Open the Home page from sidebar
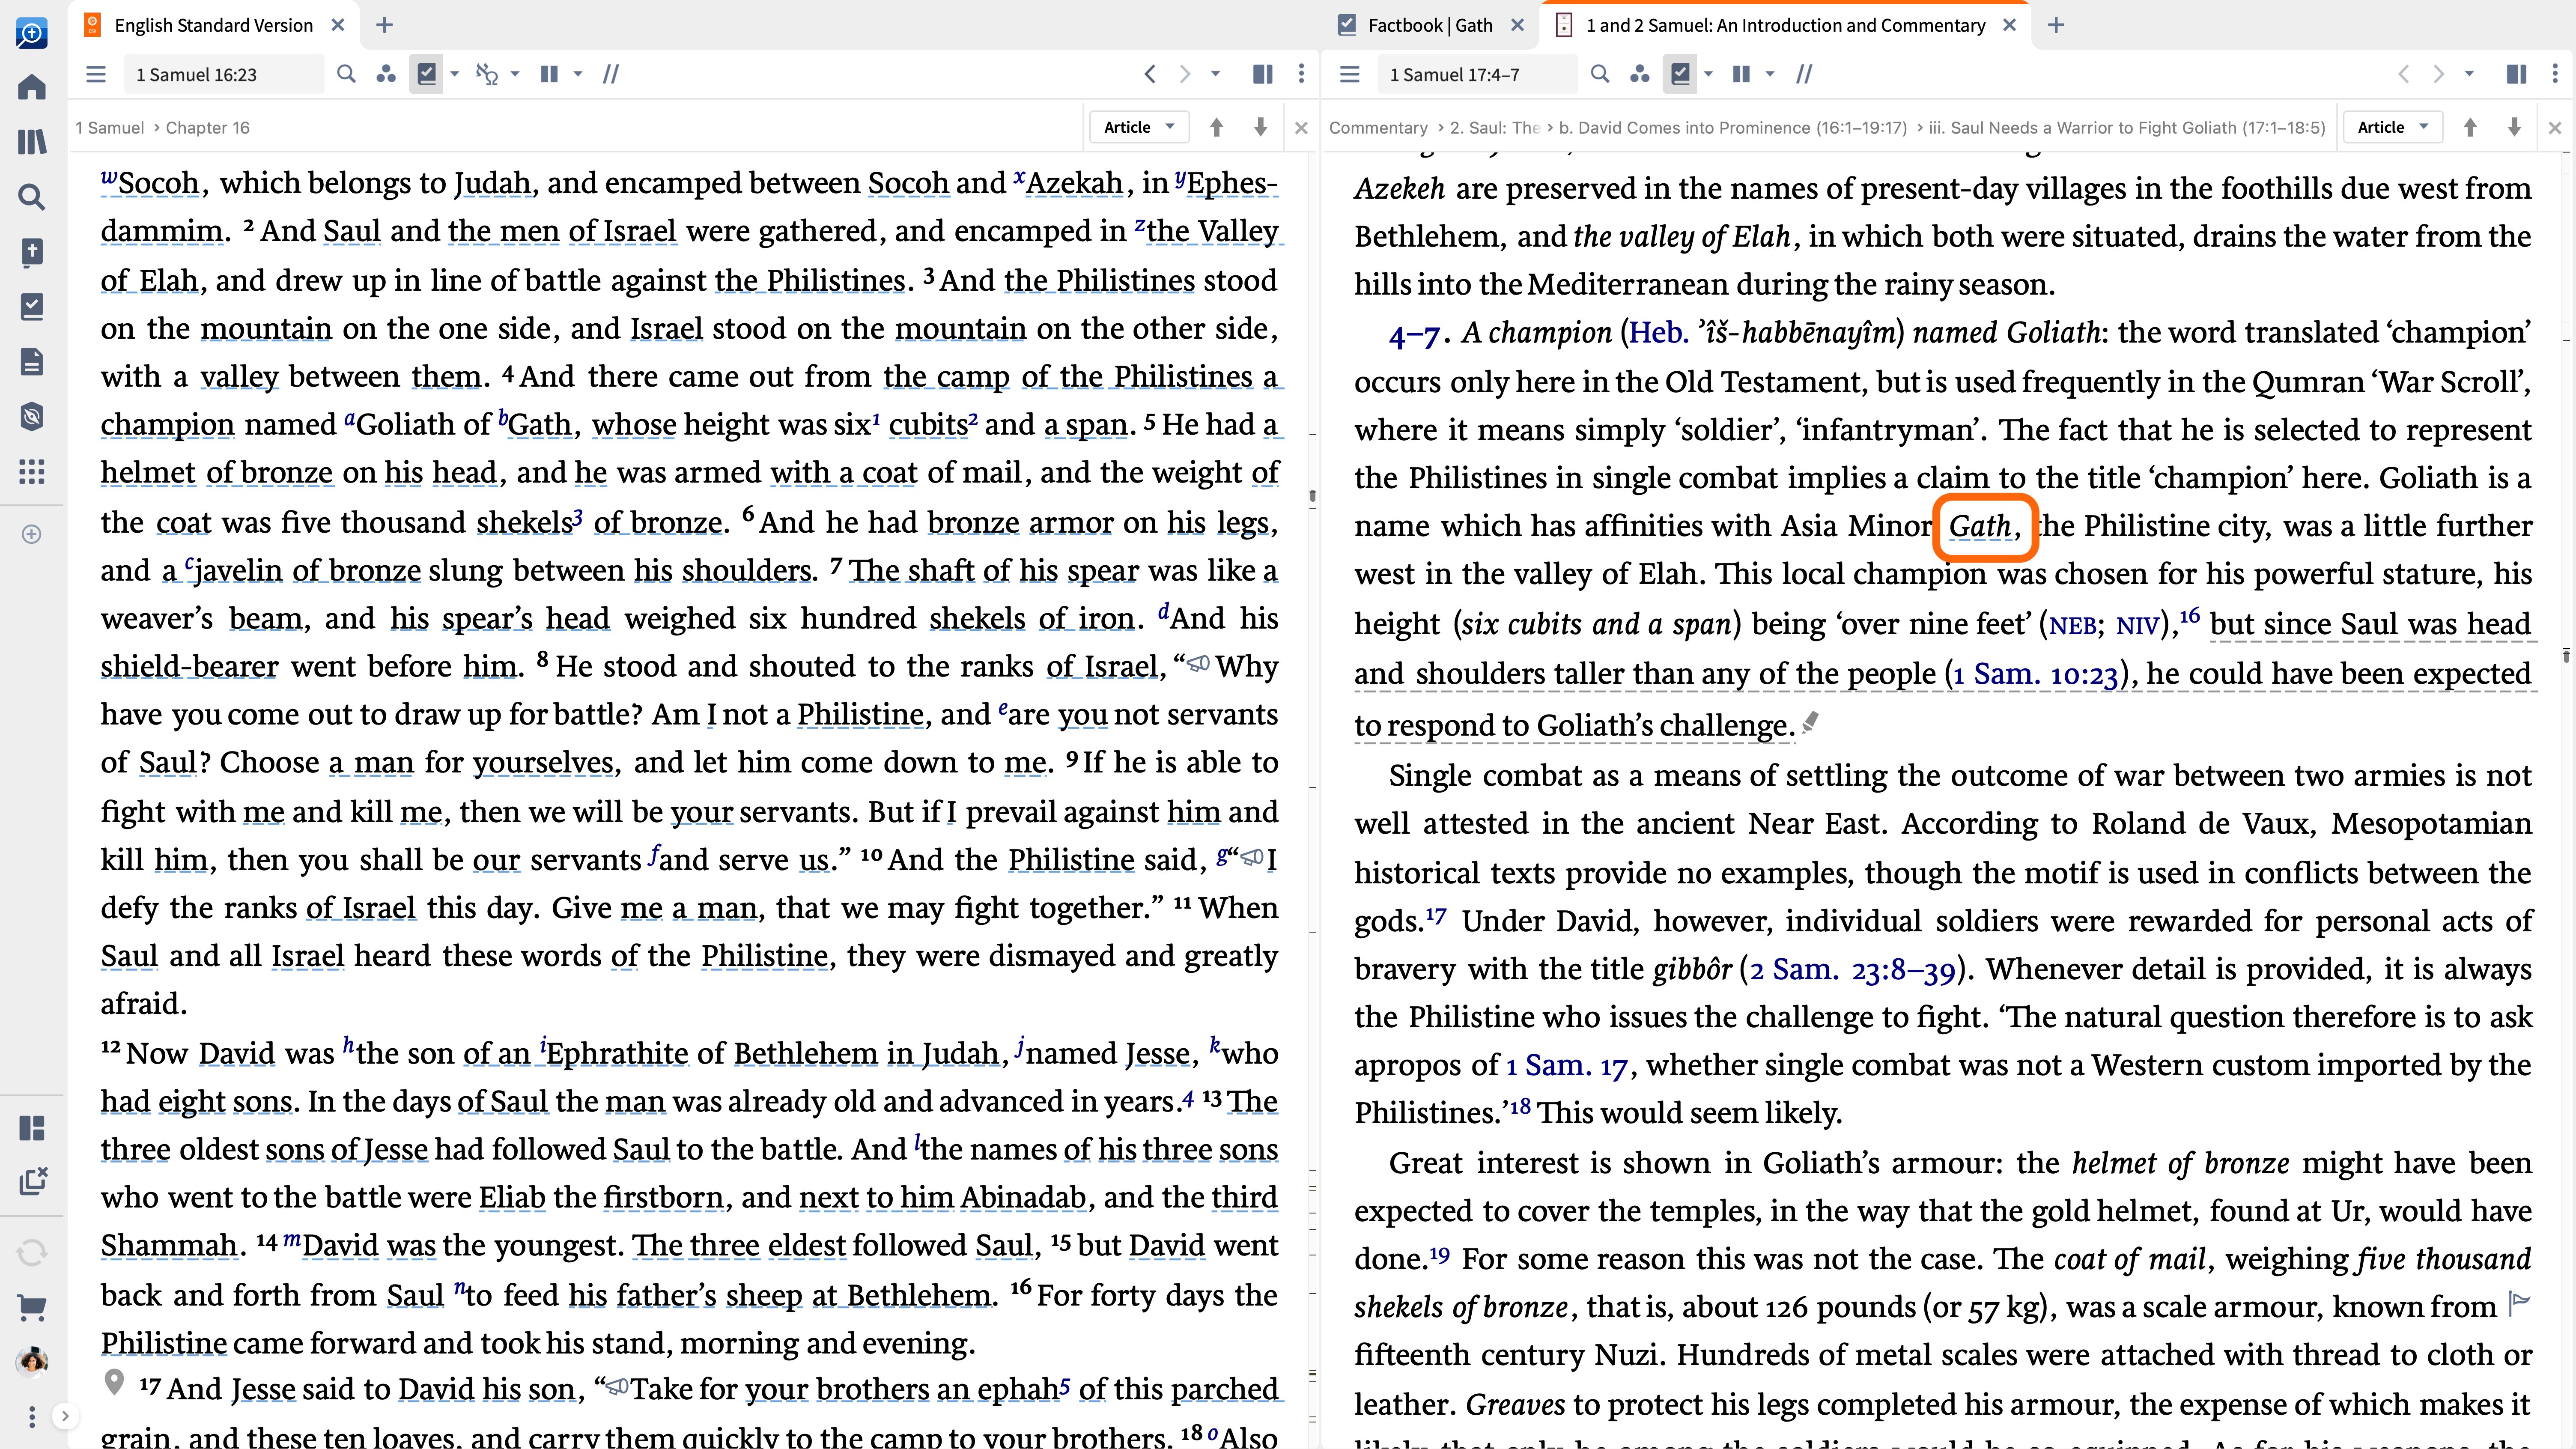Viewport: 2576px width, 1449px height. pos(32,87)
